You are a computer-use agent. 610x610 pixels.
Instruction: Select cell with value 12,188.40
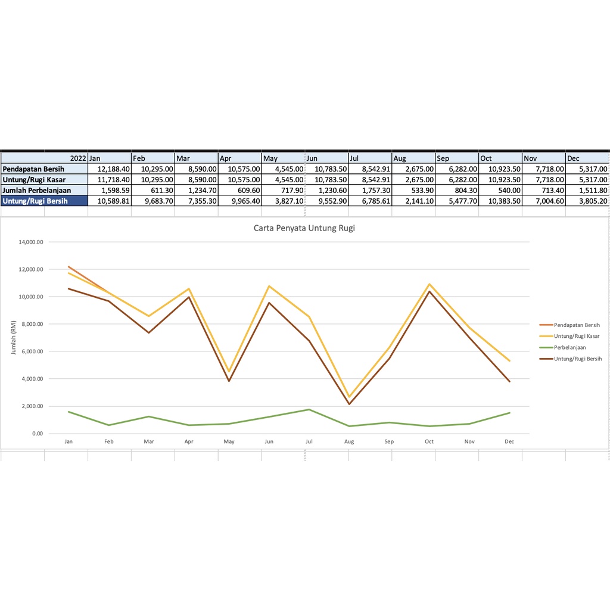click(x=110, y=169)
